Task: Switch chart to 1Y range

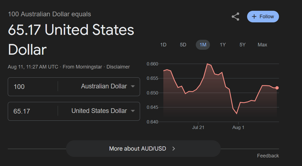Action: [223, 45]
